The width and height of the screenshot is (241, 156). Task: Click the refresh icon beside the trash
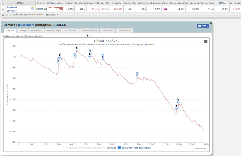7,15
